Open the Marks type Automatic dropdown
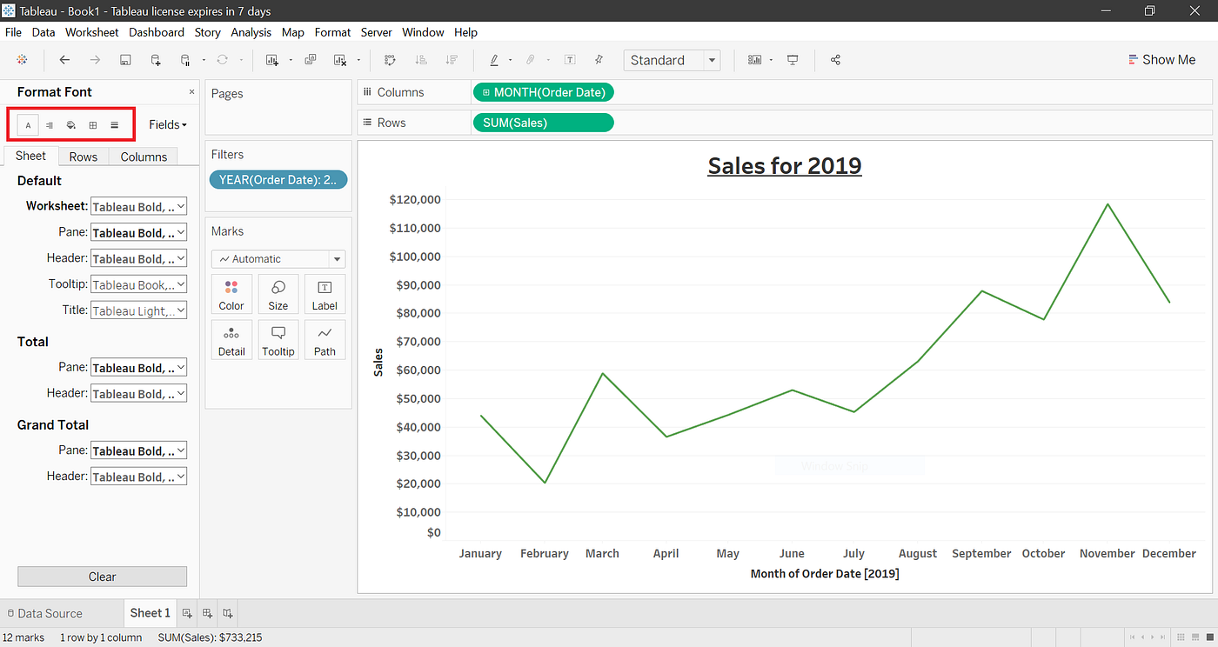1218x647 pixels. coord(278,259)
